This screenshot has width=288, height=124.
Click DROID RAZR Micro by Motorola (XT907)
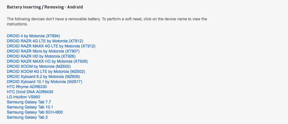tap(43, 51)
